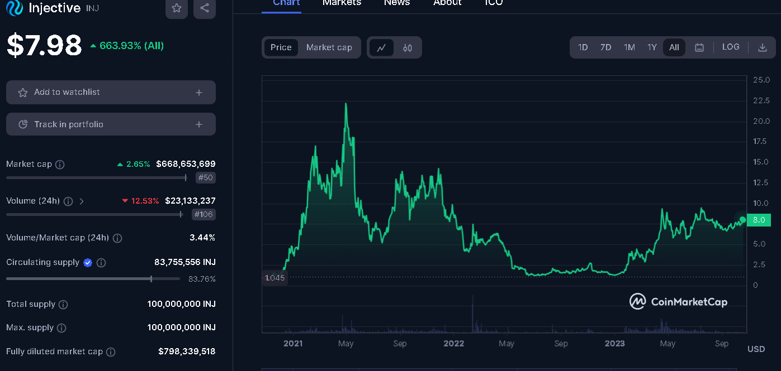This screenshot has width=781, height=371.
Task: Open the News tab
Action: pos(397,3)
